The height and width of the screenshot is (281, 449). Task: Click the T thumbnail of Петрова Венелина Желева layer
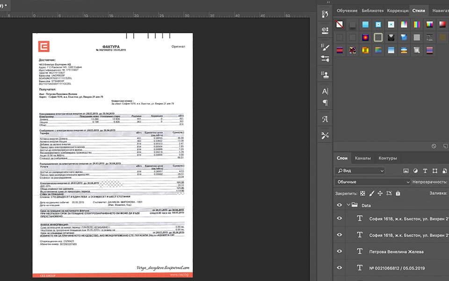[x=360, y=251]
